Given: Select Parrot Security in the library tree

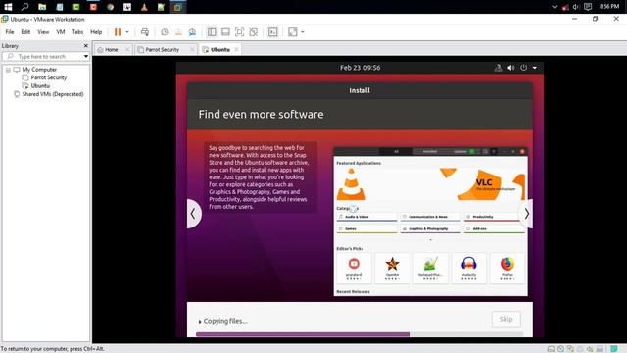Looking at the screenshot, I should tap(49, 77).
